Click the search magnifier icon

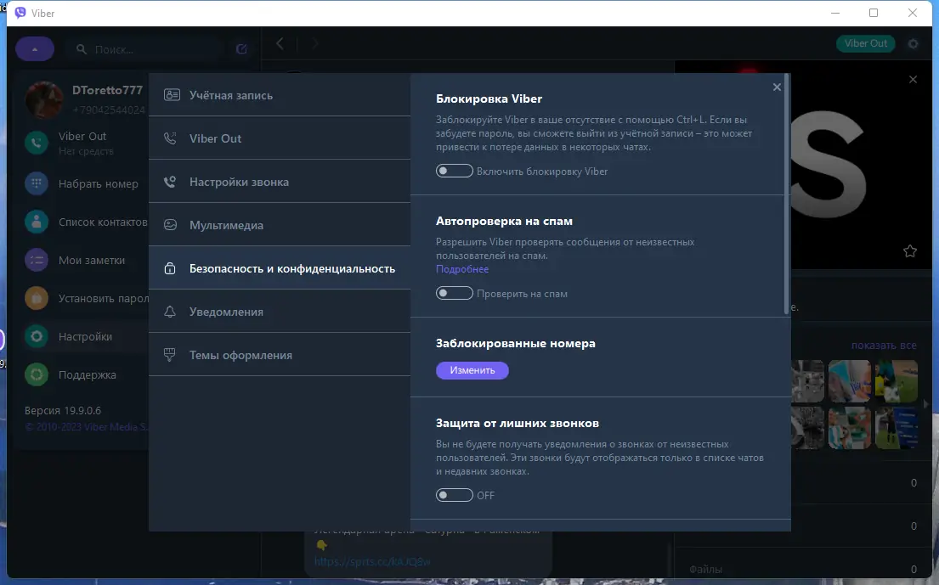click(82, 49)
